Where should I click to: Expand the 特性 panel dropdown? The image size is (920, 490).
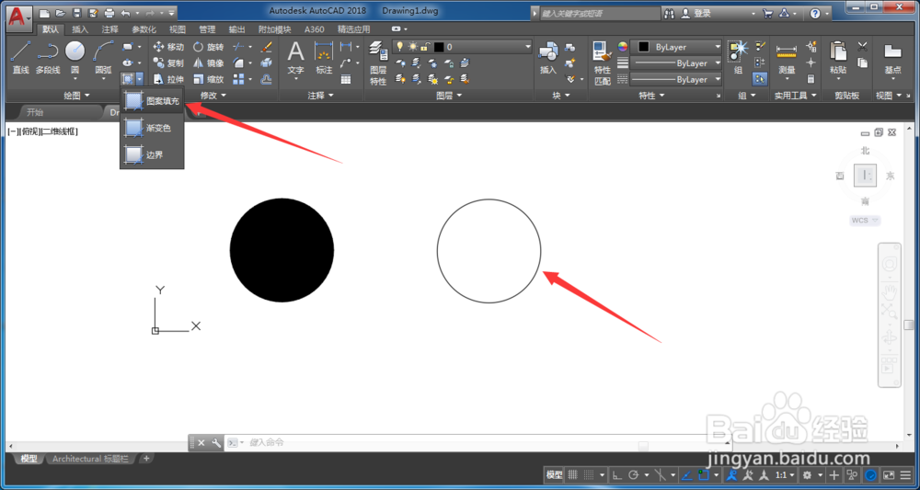651,95
